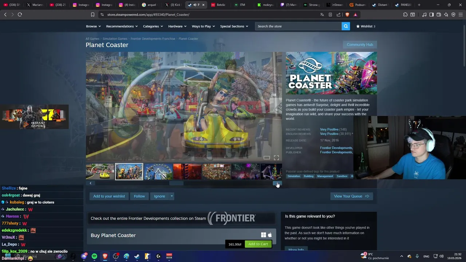This screenshot has width=466, height=262.
Task: Click the Search the store field
Action: (x=299, y=26)
